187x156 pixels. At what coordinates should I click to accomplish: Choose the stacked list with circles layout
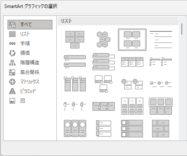[132, 84]
